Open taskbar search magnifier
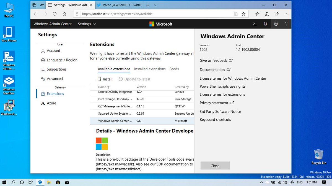This screenshot has width=332, height=186. [x=13, y=182]
